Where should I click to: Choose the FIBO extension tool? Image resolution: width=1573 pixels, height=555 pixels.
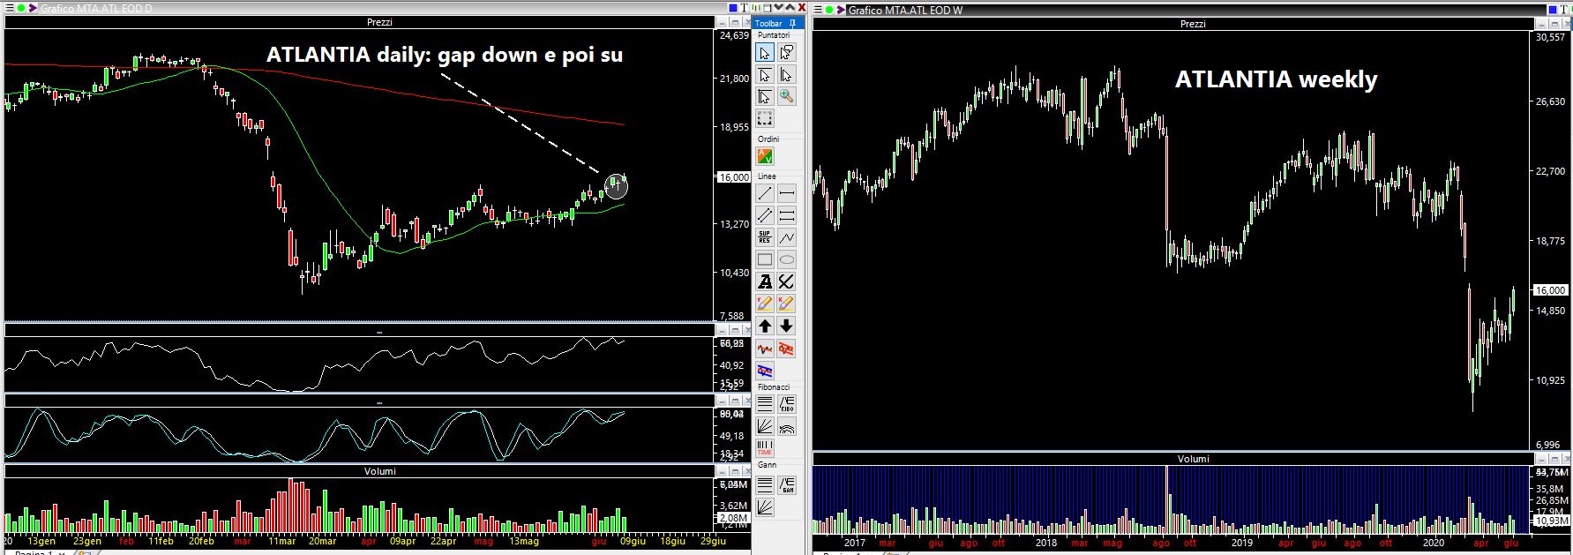tap(786, 404)
